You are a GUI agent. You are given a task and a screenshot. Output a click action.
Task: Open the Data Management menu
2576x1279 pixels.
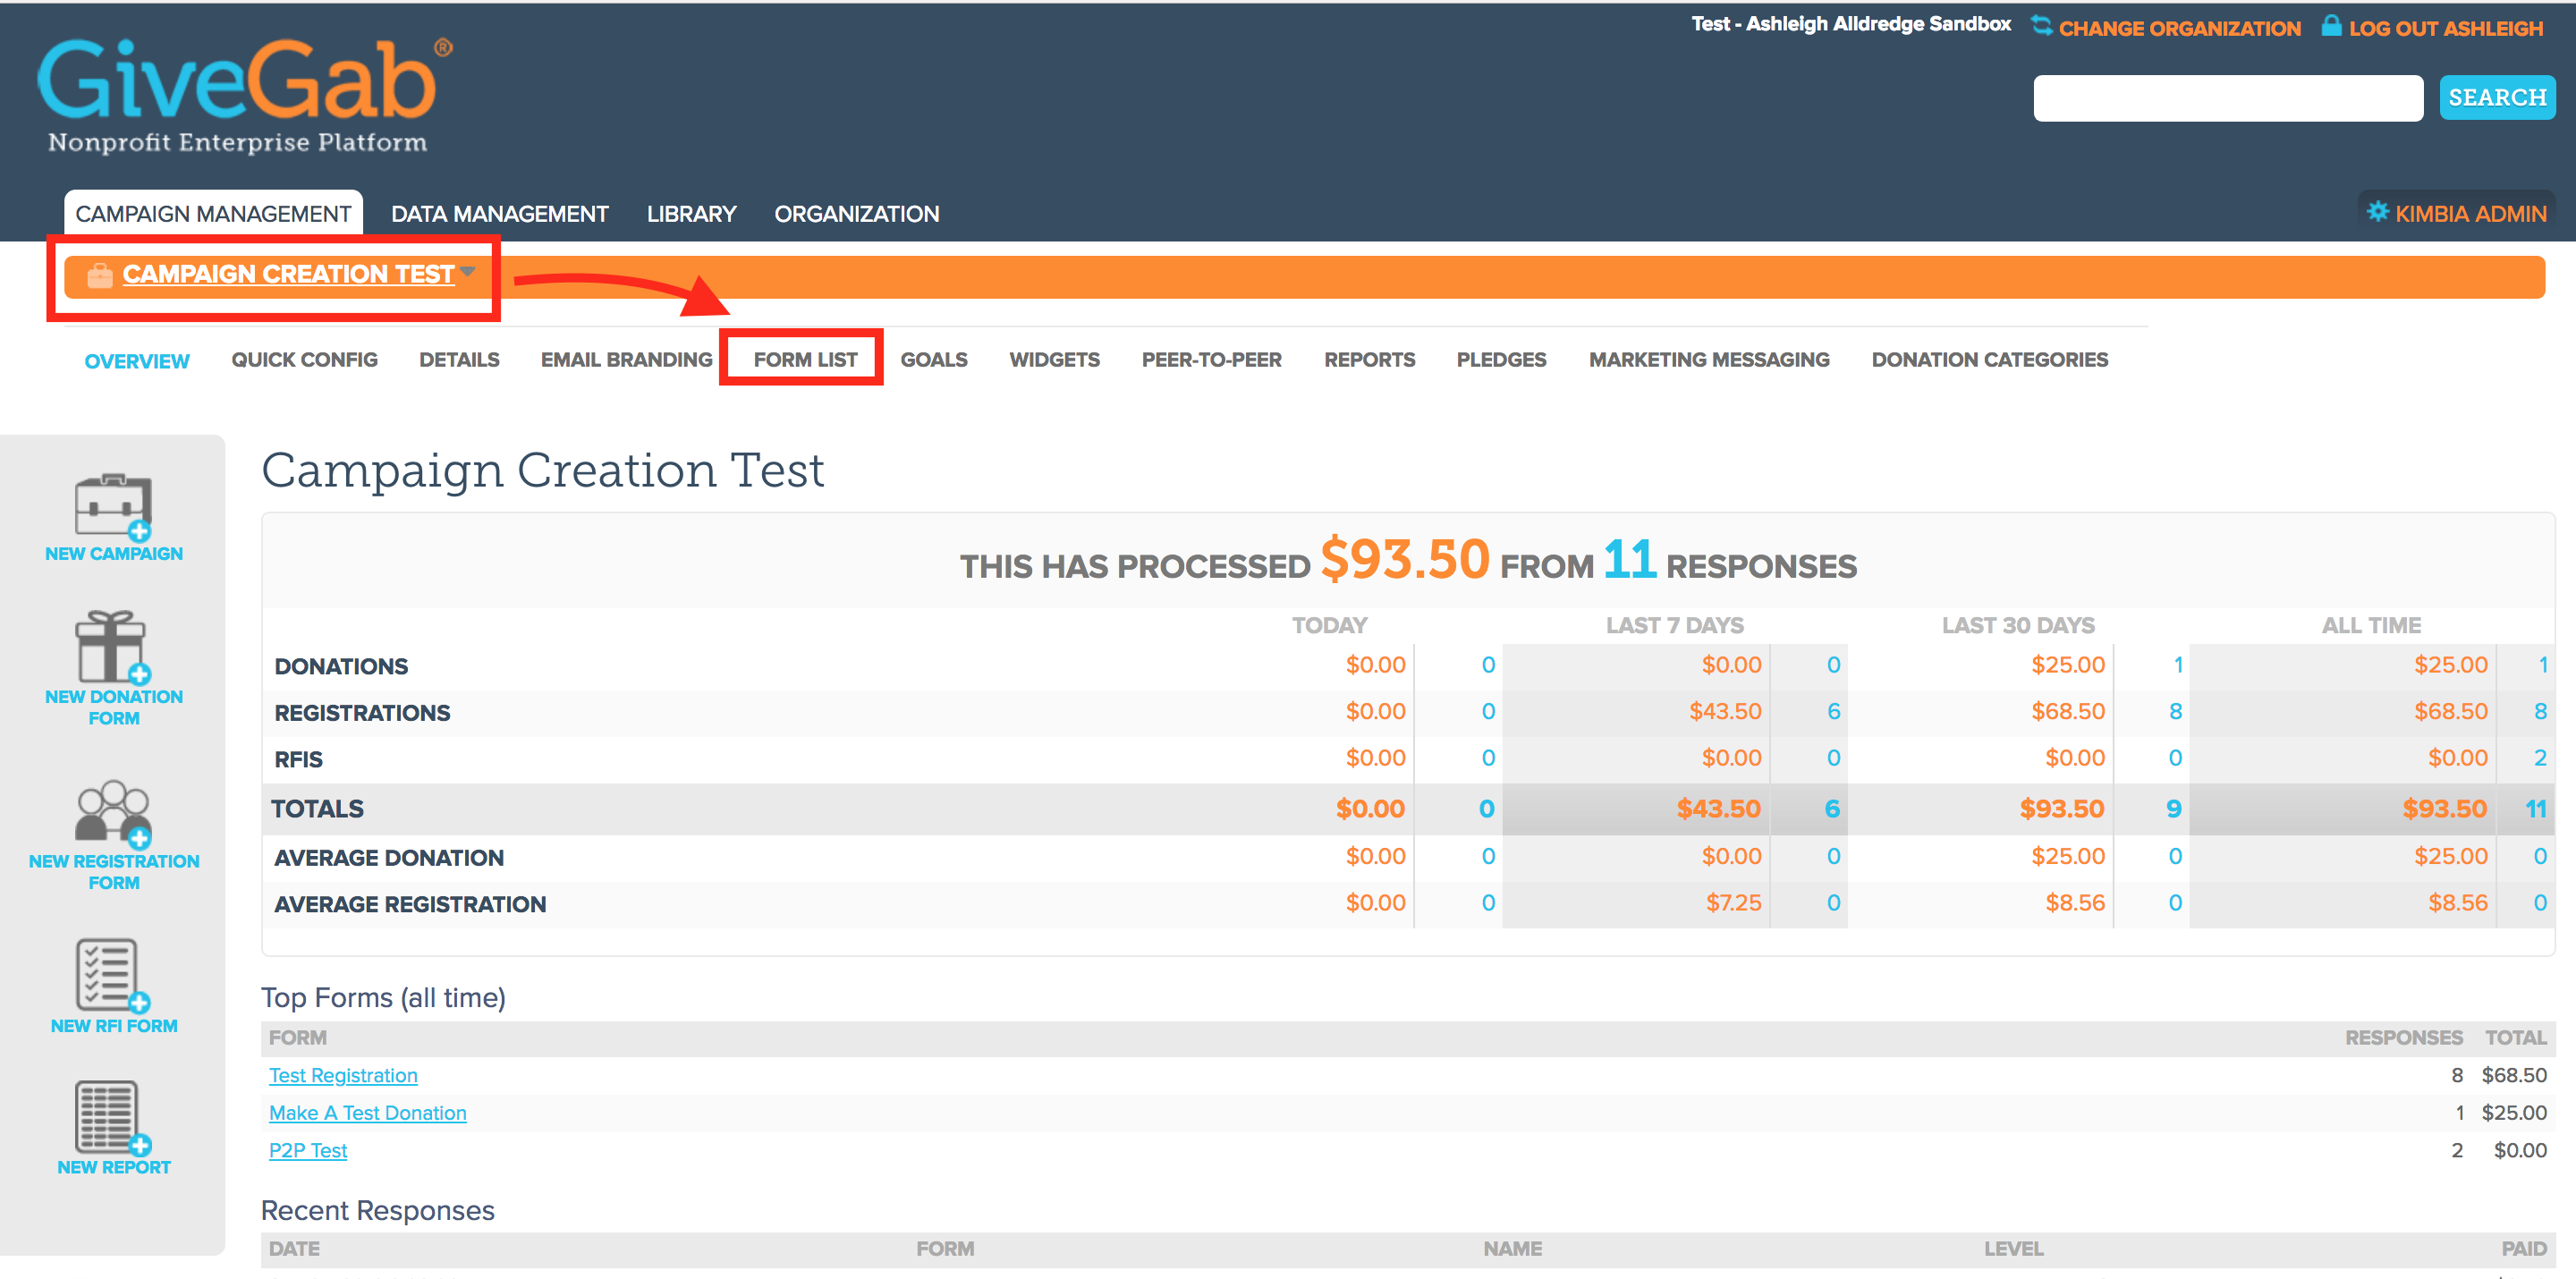point(499,214)
